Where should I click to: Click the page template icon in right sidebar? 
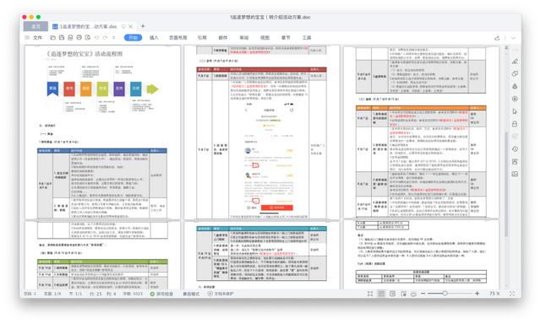tap(515, 161)
